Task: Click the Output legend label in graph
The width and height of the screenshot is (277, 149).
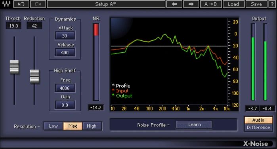Action: 124,96
